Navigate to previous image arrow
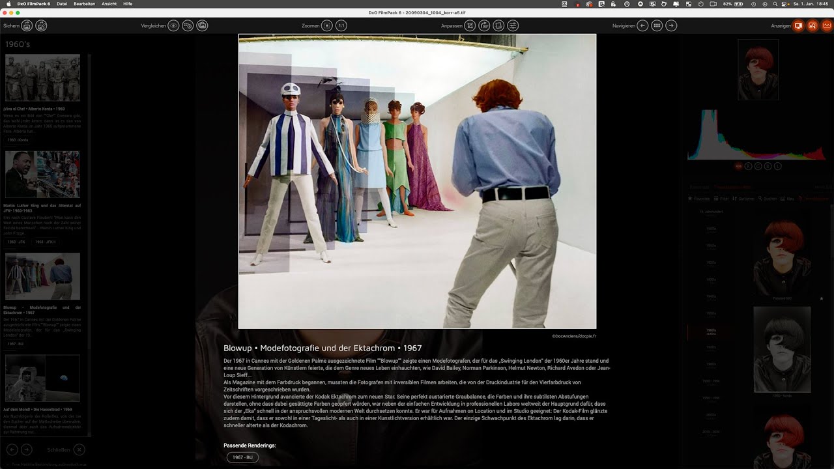Image resolution: width=834 pixels, height=469 pixels. [642, 26]
